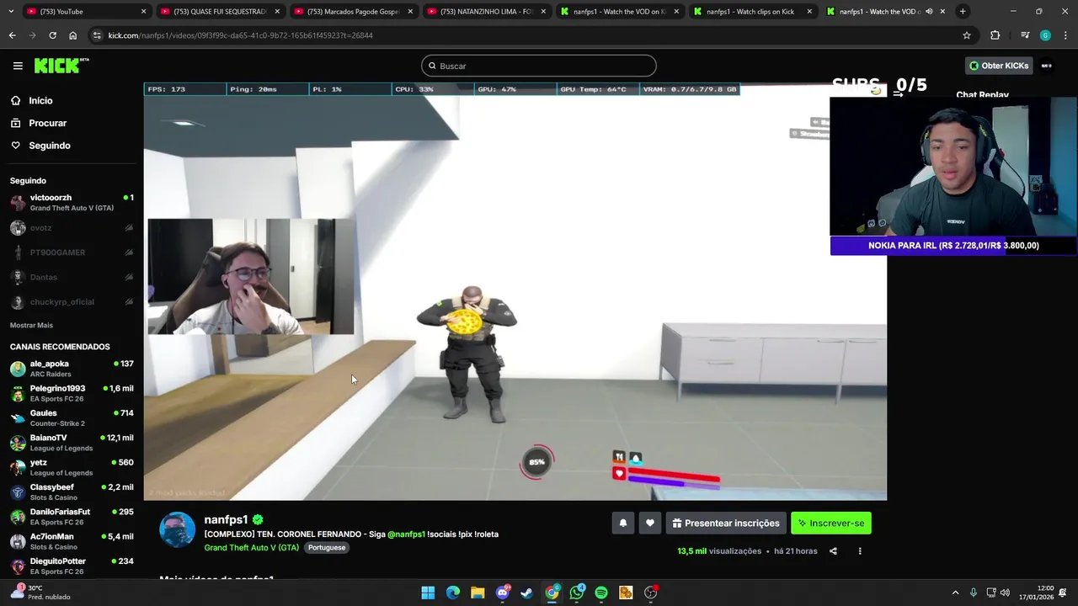Image resolution: width=1078 pixels, height=606 pixels.
Task: Open Steam from taskbar
Action: [527, 593]
